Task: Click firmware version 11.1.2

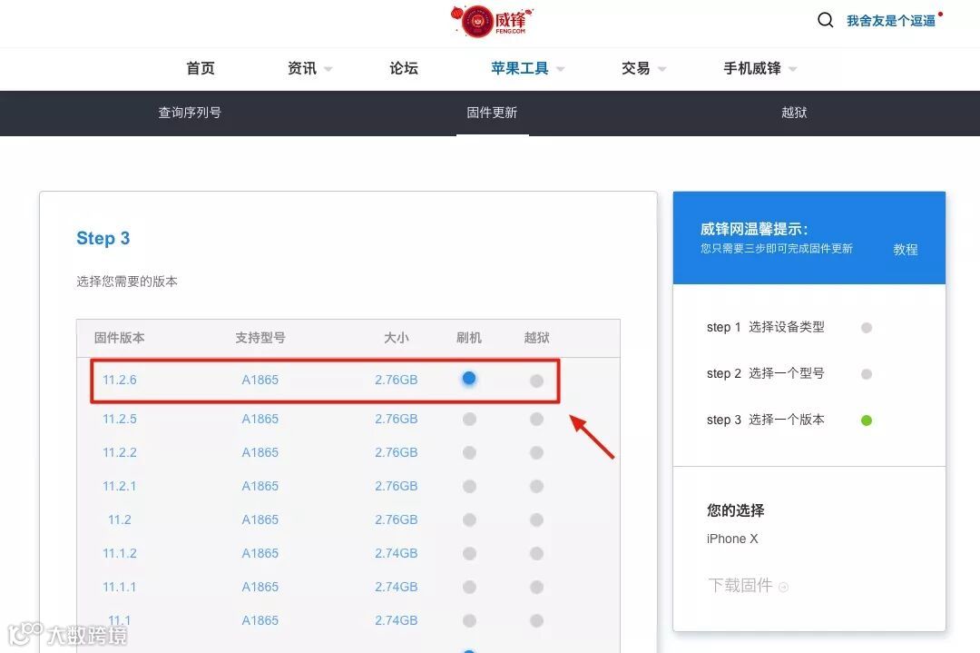Action: pos(120,553)
